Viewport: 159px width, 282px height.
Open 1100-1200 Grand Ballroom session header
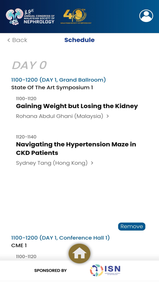(x=58, y=80)
